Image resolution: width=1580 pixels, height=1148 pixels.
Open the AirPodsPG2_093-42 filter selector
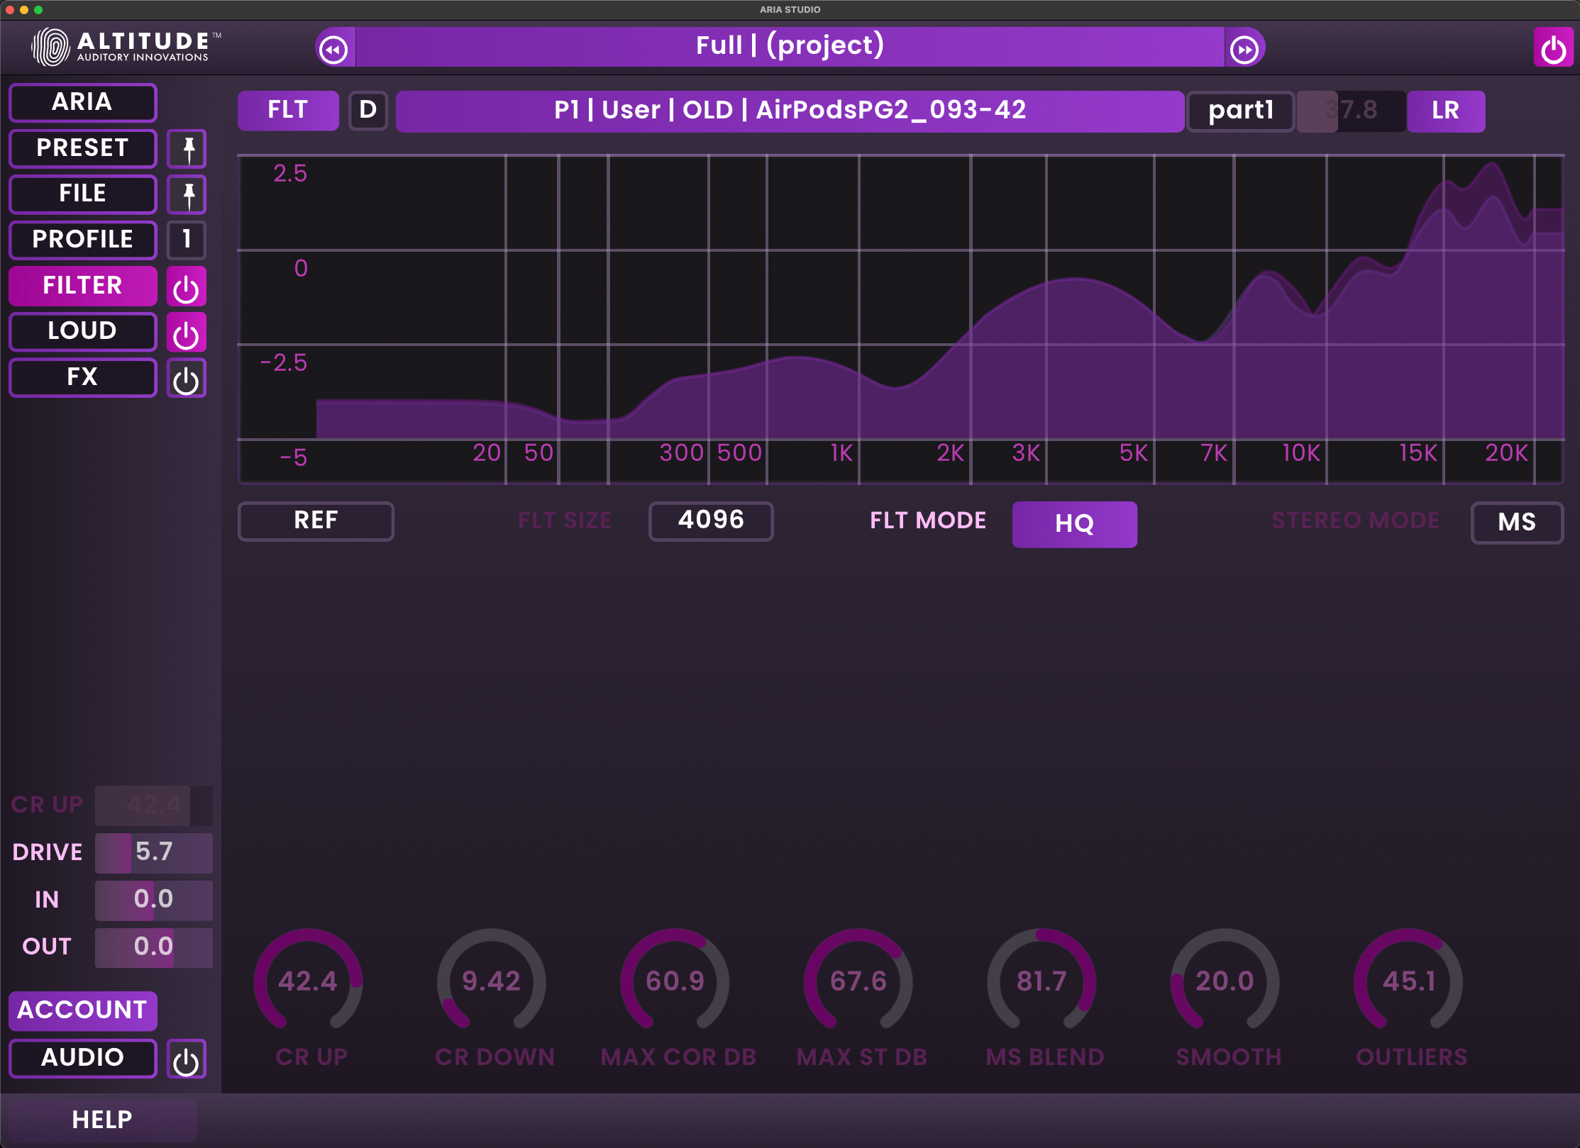pos(790,110)
